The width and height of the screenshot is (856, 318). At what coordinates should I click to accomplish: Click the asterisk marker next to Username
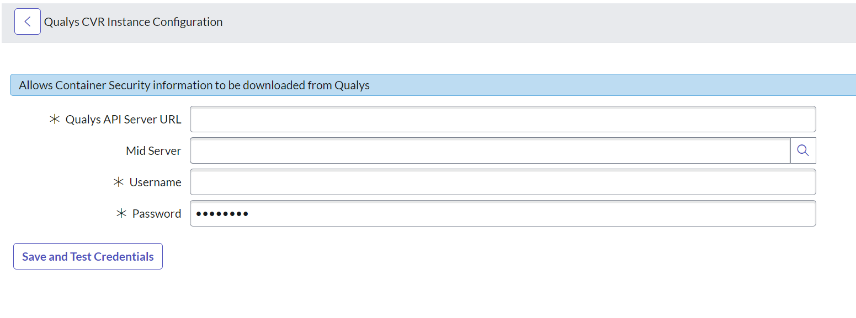119,181
